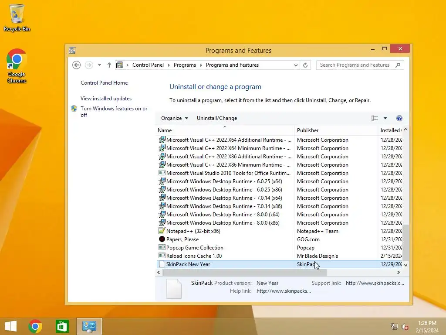Expand after Control Panel in breadcrumb
This screenshot has width=446, height=335.
(x=169, y=65)
